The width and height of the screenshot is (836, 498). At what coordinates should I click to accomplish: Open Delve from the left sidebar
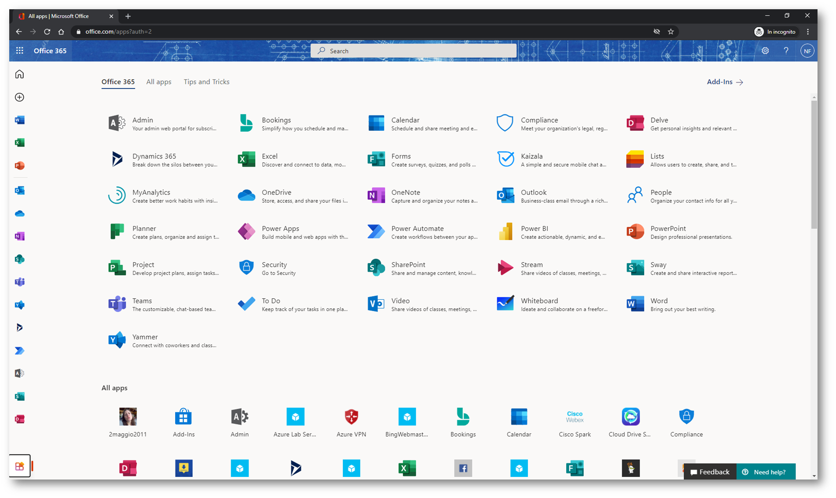click(x=19, y=419)
